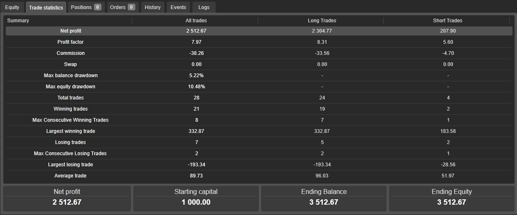The width and height of the screenshot is (517, 215).
Task: Click the Total trades row label
Action: (x=70, y=98)
